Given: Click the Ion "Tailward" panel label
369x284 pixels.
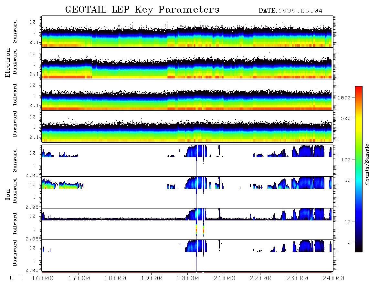Looking at the screenshot, I should click(x=15, y=224).
